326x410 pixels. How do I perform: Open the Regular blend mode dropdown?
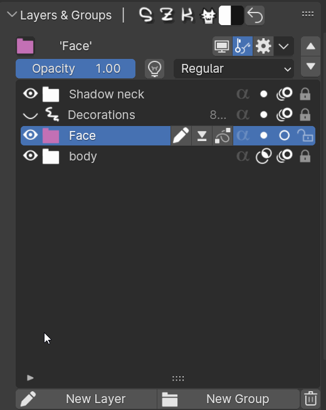[x=234, y=69]
